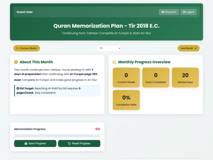Click Save Progress button
The image size is (213, 160).
tap(35, 143)
